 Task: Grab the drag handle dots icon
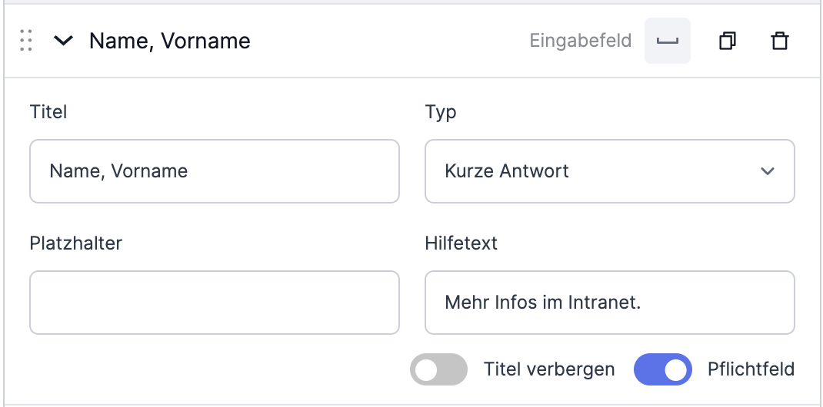point(25,41)
